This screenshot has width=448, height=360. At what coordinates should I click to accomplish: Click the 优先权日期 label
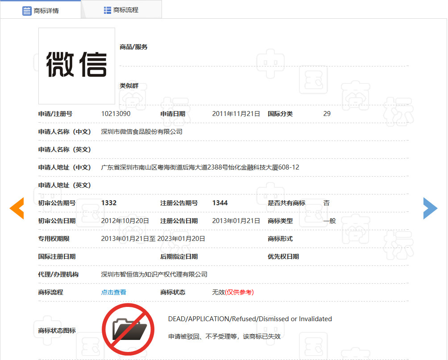pyautogui.click(x=283, y=257)
